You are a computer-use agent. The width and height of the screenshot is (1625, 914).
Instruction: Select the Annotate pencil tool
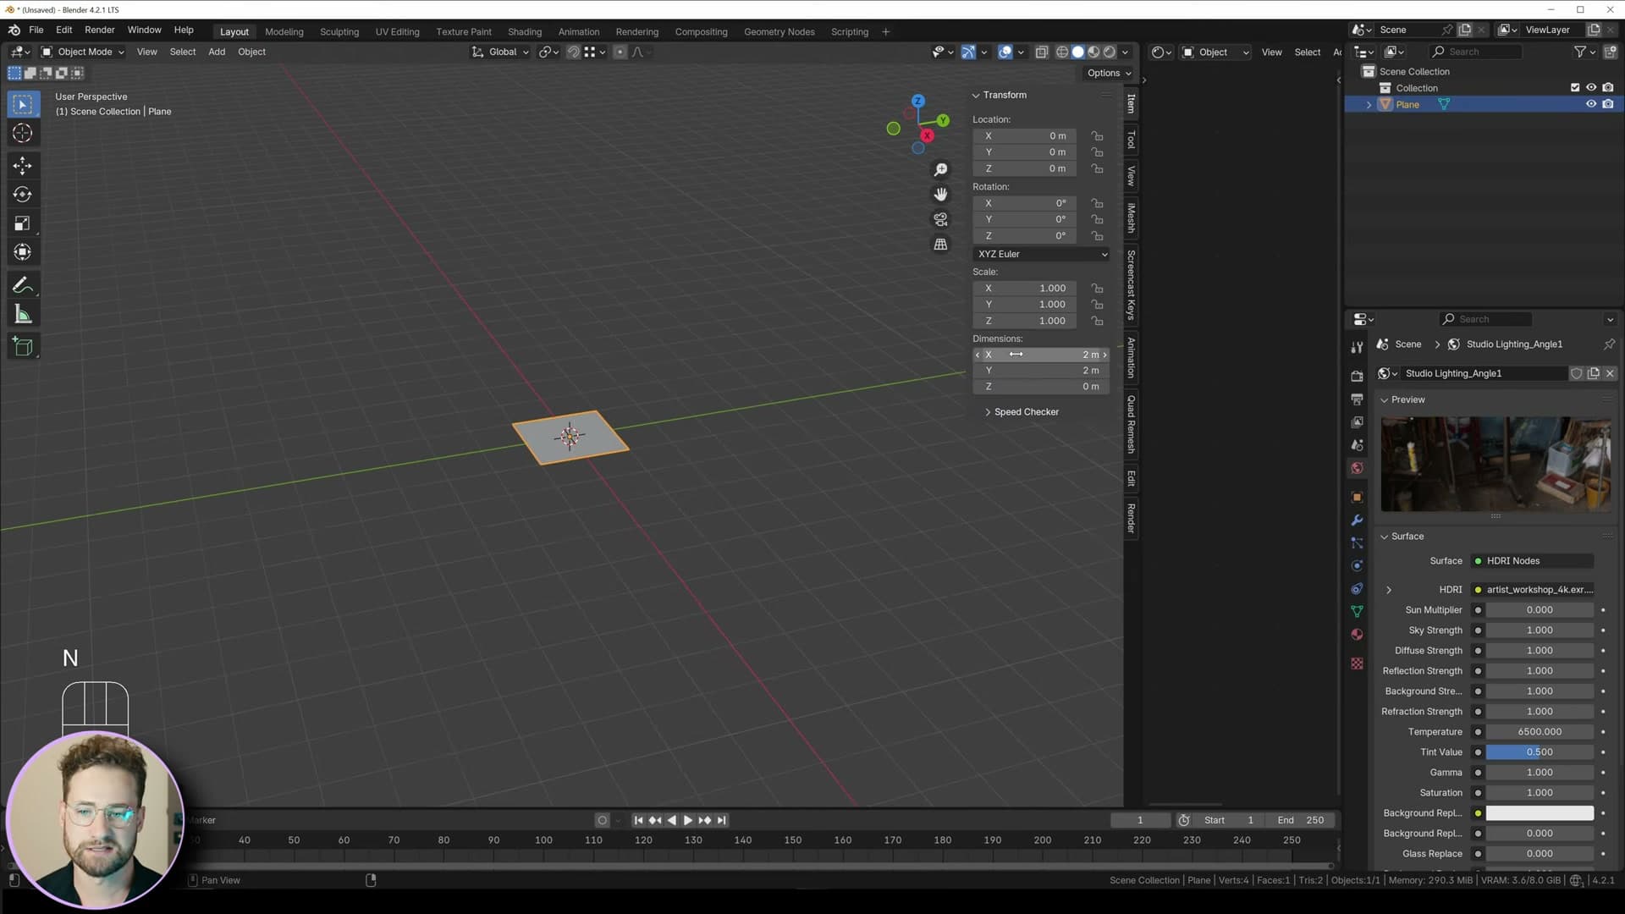pos(23,285)
